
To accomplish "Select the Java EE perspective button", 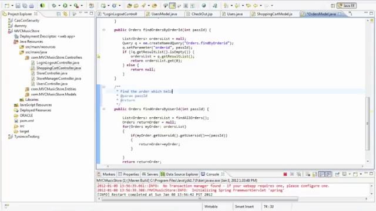I will click(x=347, y=5).
